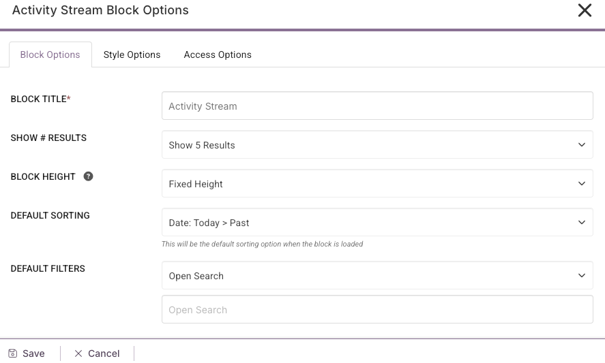Click the chevron arrow on Block Height select
The width and height of the screenshot is (605, 363).
(582, 184)
